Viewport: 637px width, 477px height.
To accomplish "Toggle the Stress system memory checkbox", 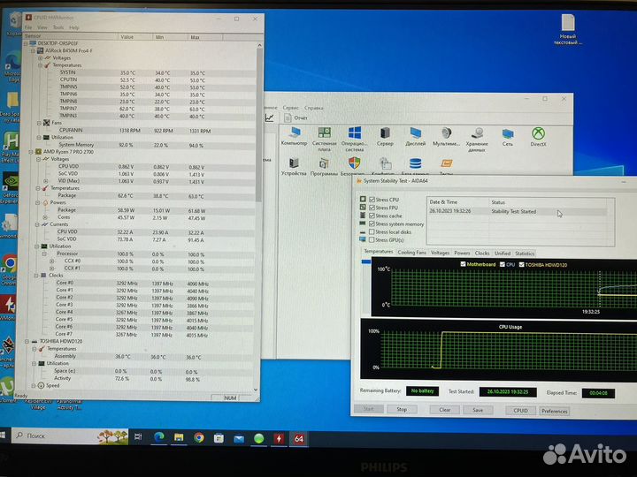I will point(372,223).
